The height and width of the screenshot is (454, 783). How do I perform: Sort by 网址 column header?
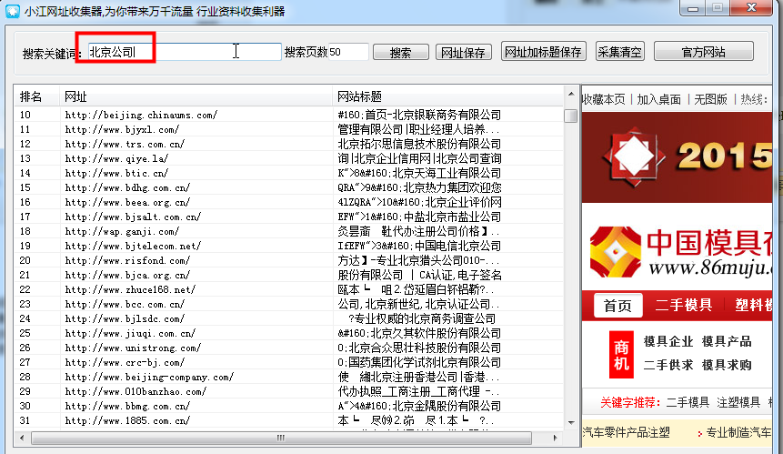pos(196,96)
